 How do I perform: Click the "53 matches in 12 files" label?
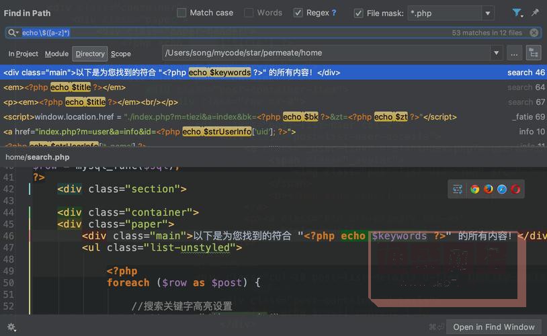[487, 33]
